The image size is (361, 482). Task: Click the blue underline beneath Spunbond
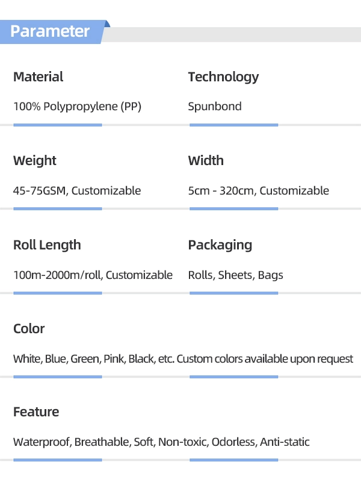(x=233, y=125)
